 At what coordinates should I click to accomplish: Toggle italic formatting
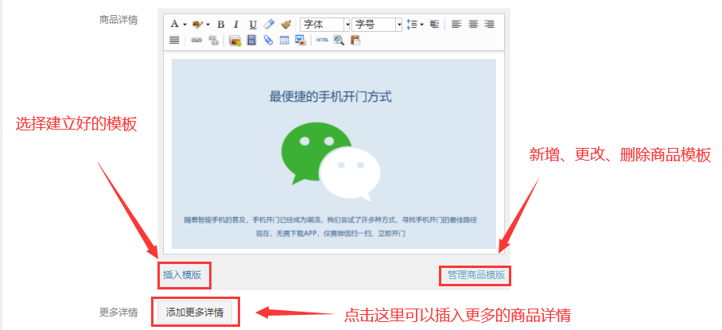(x=236, y=25)
